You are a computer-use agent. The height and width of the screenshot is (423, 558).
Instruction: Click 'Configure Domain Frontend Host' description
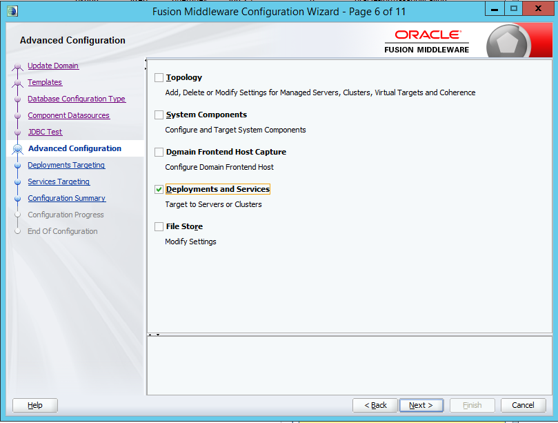tap(219, 167)
